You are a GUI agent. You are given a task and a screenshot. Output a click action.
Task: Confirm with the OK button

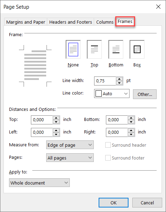[114, 203]
